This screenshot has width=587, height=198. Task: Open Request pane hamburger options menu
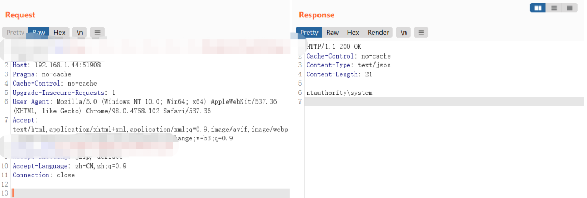point(97,33)
